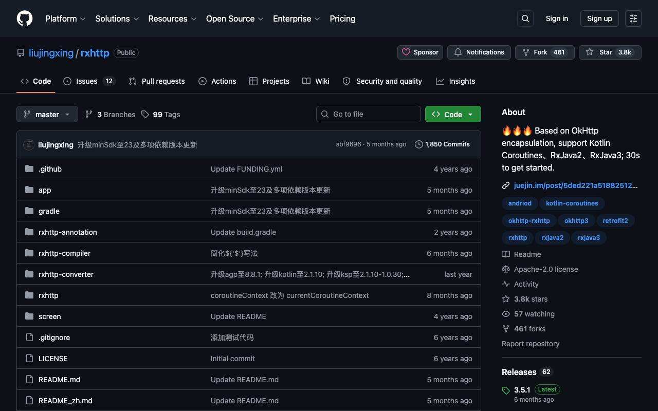
Task: Open the Releases 62 heading link
Action: click(526, 372)
